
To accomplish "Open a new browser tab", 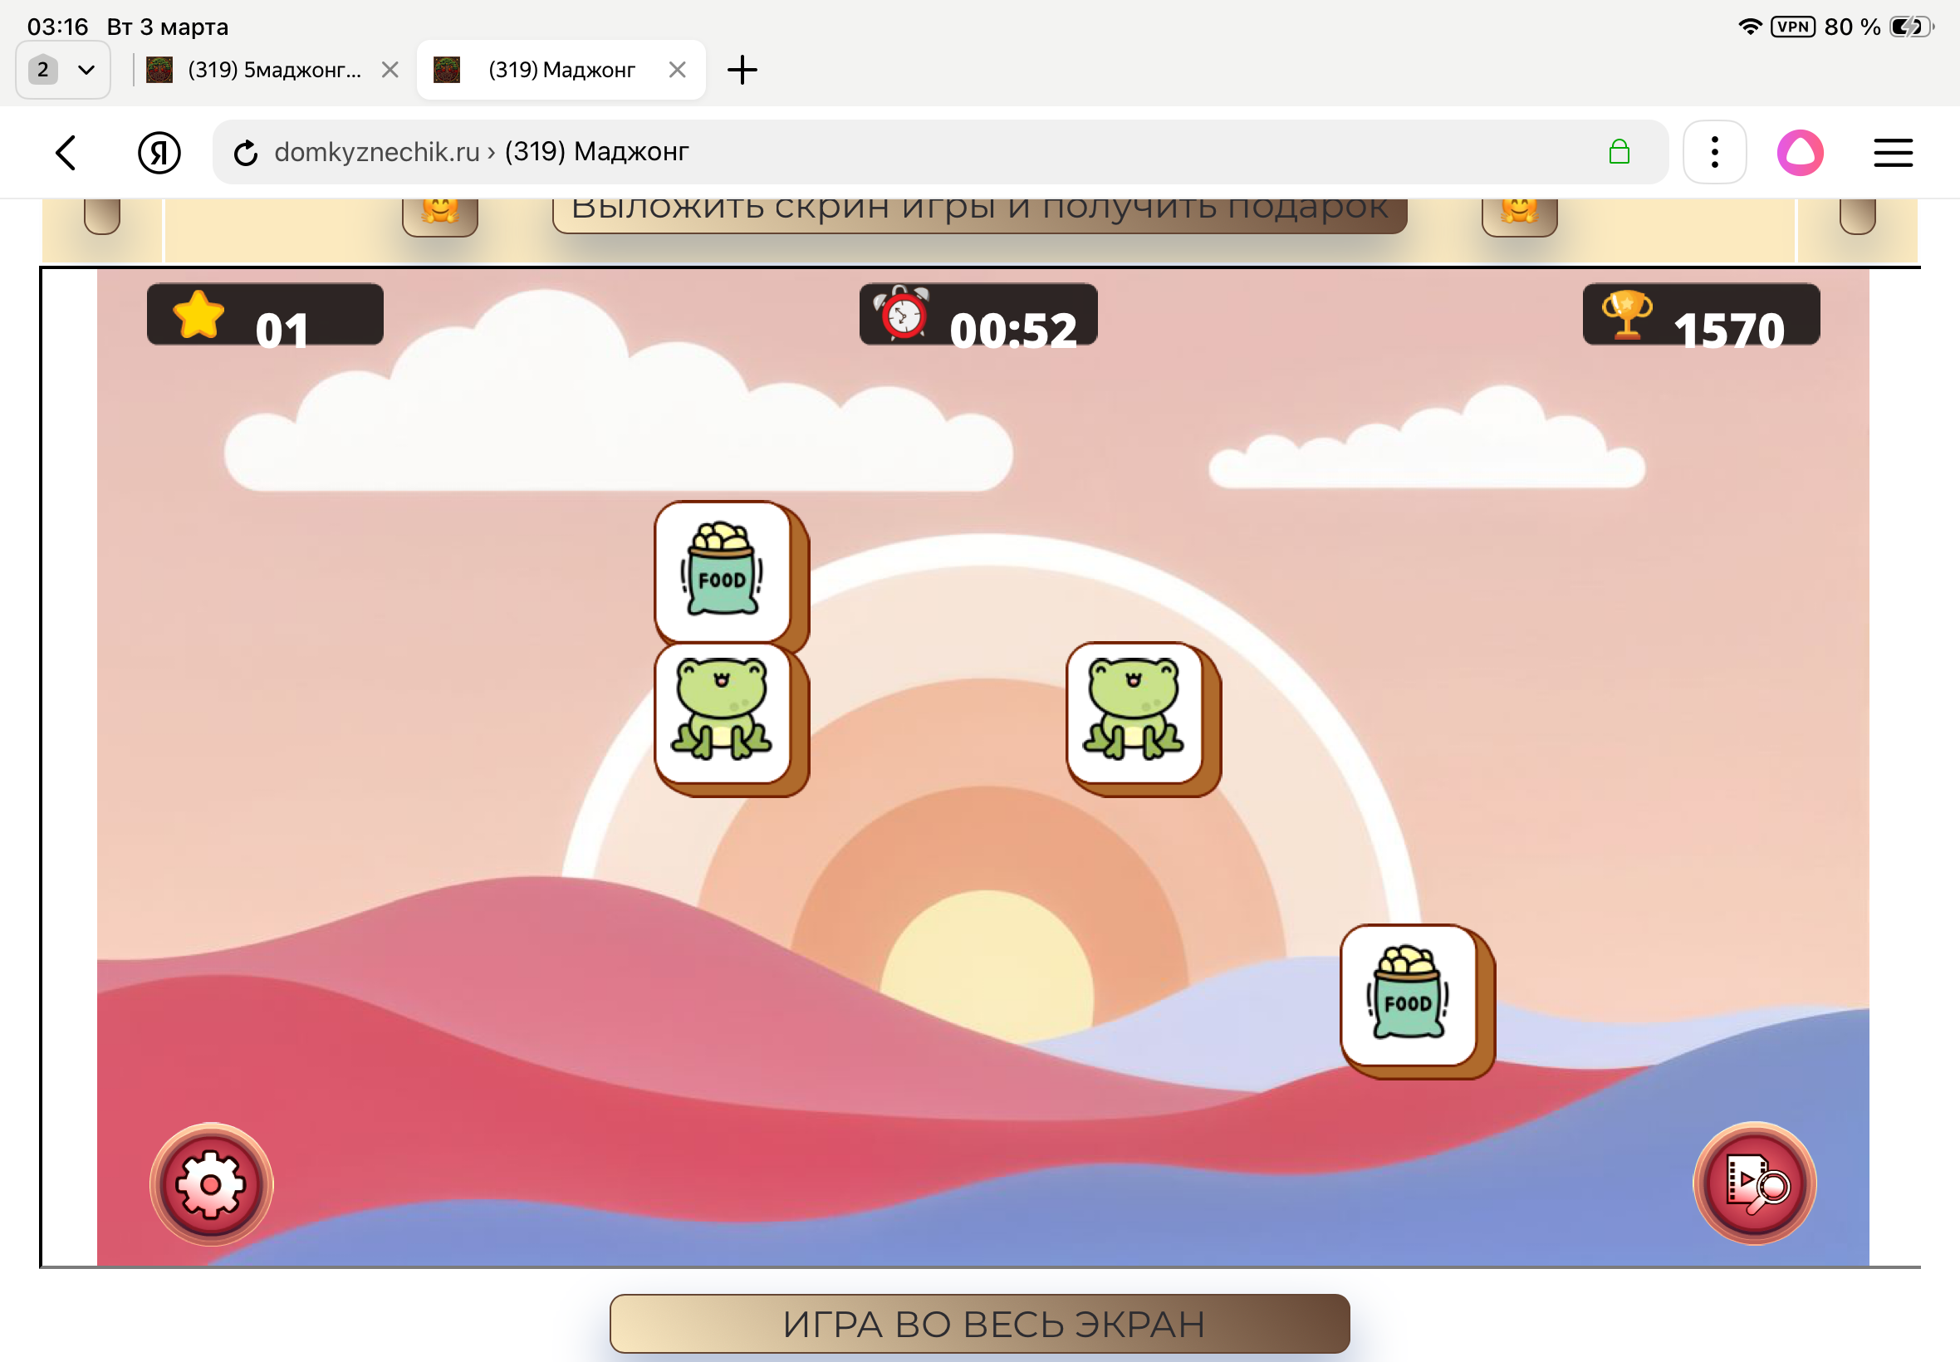I will (x=742, y=70).
